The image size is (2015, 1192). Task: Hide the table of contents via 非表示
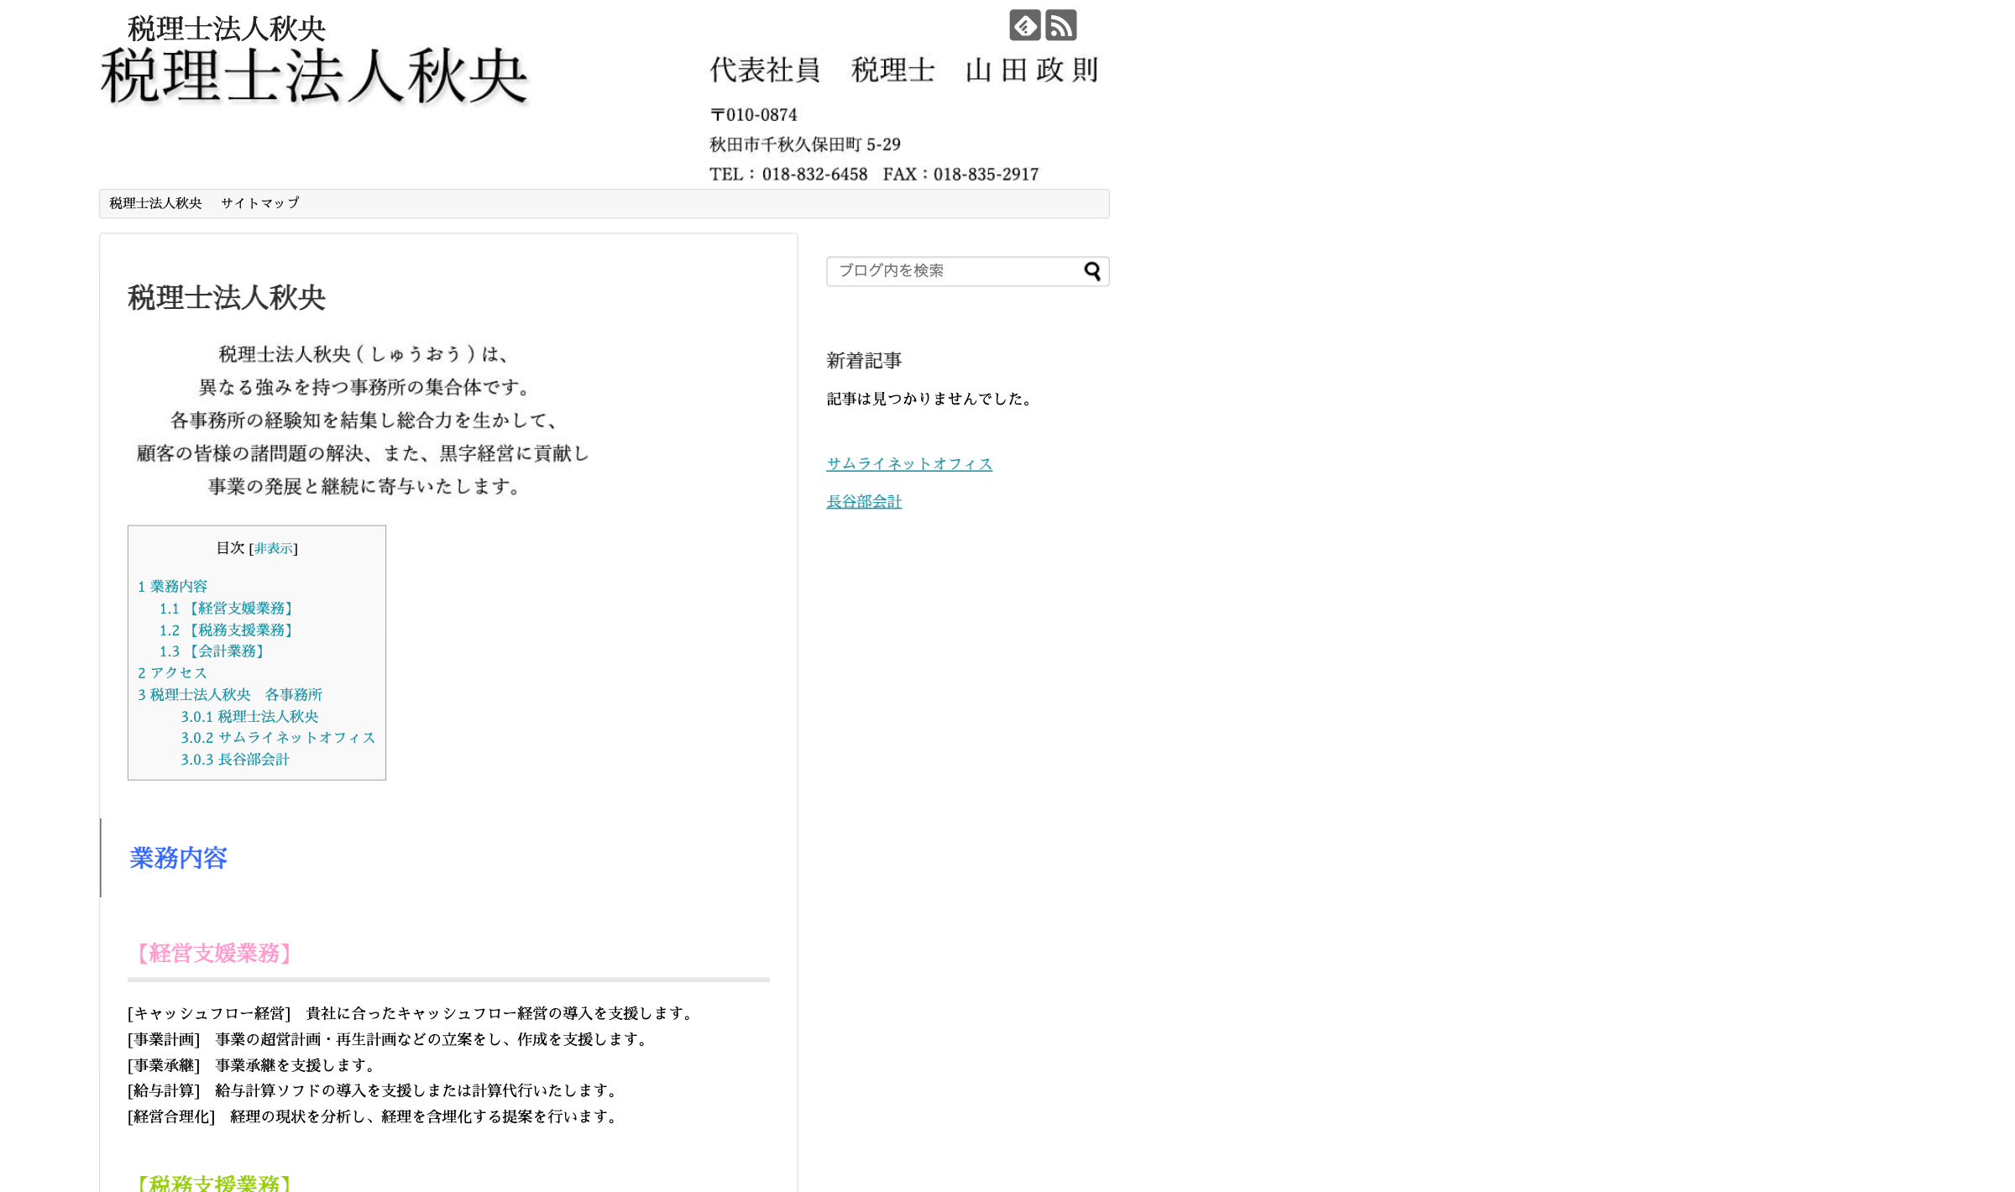(273, 548)
